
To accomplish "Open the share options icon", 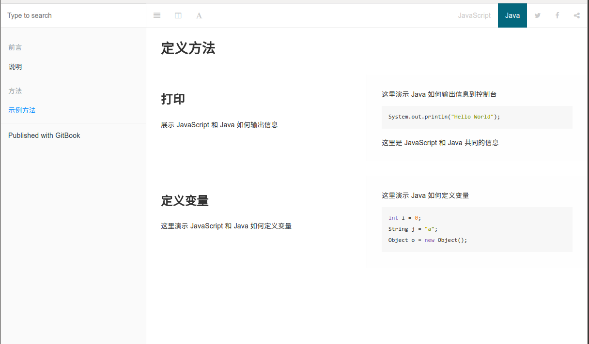I will [x=577, y=15].
